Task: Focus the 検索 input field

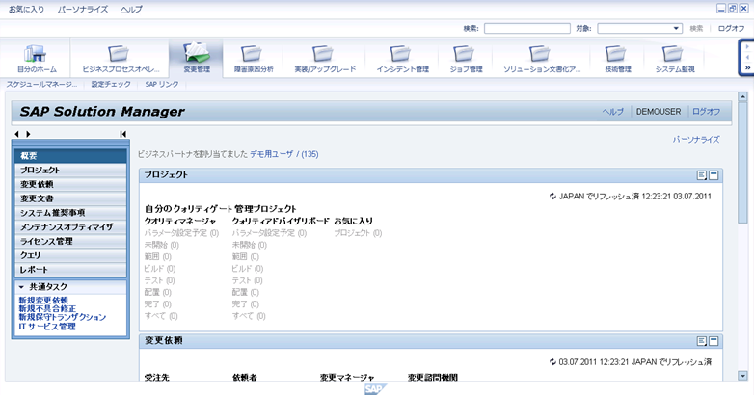Action: point(527,28)
